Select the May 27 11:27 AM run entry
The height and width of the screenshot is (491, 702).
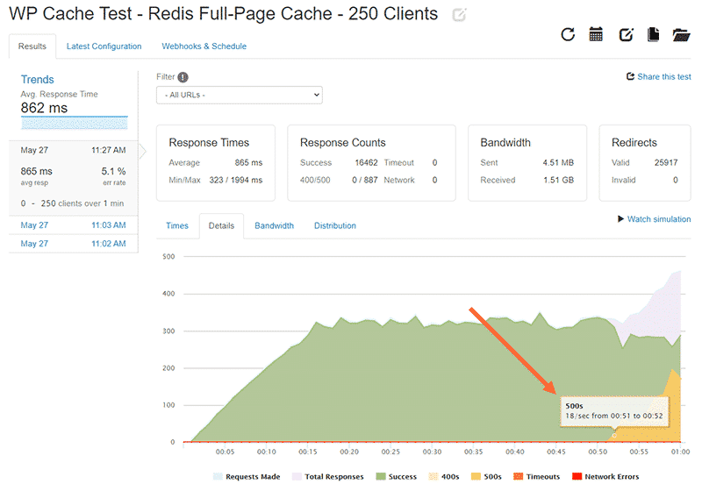[x=74, y=177]
